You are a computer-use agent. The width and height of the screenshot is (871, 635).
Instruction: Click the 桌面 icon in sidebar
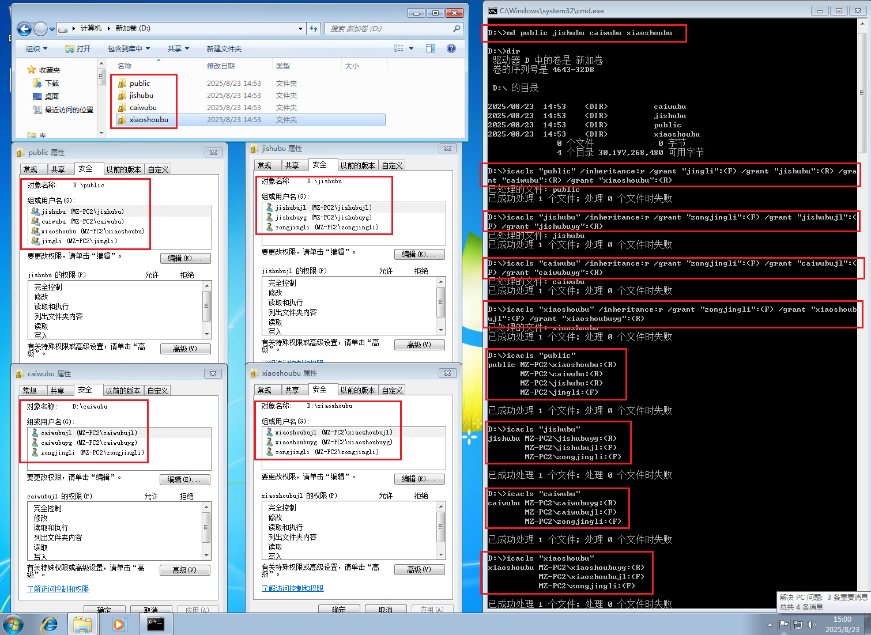pyautogui.click(x=37, y=96)
